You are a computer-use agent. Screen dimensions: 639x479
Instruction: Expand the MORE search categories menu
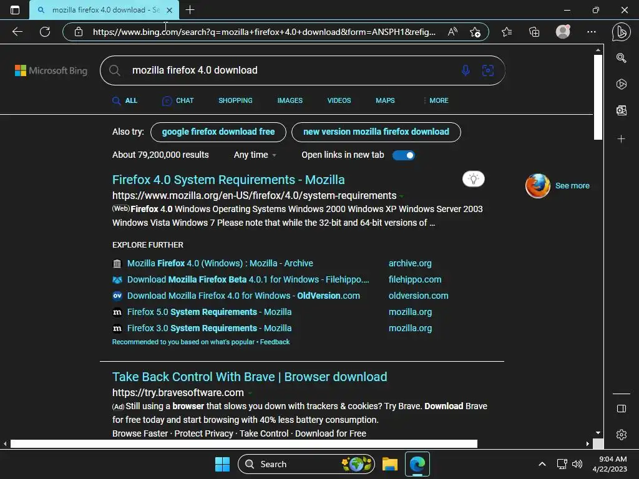tap(436, 100)
